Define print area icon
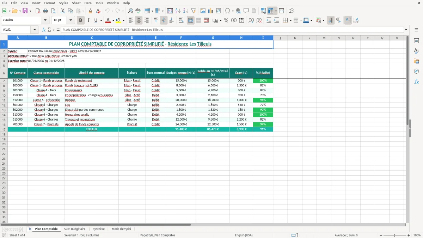423x238 pixels. pyautogui.click(x=263, y=11)
